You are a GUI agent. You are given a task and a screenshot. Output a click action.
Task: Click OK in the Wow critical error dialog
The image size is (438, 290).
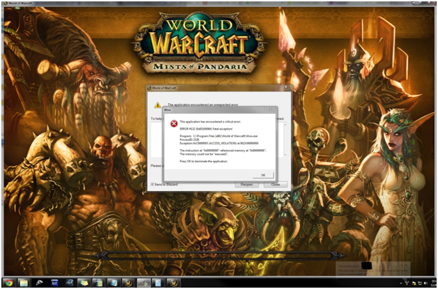[263, 175]
